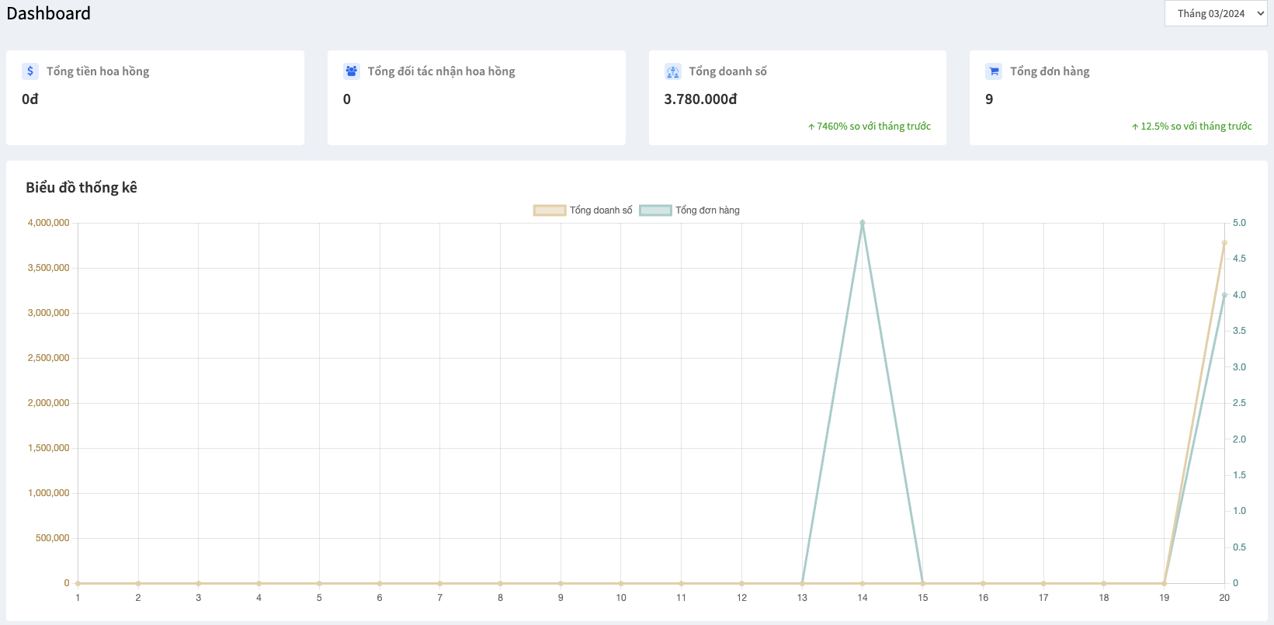Click the total revenue icon
The height and width of the screenshot is (625, 1274).
672,71
